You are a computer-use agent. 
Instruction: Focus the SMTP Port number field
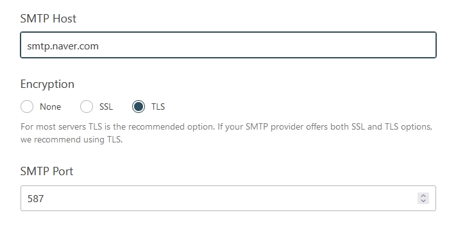228,198
